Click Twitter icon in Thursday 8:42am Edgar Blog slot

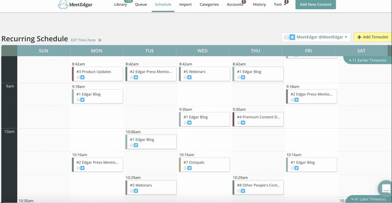click(x=243, y=78)
